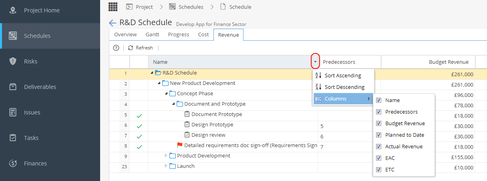
Task: Open the app grid launcher icon
Action: [113, 6]
